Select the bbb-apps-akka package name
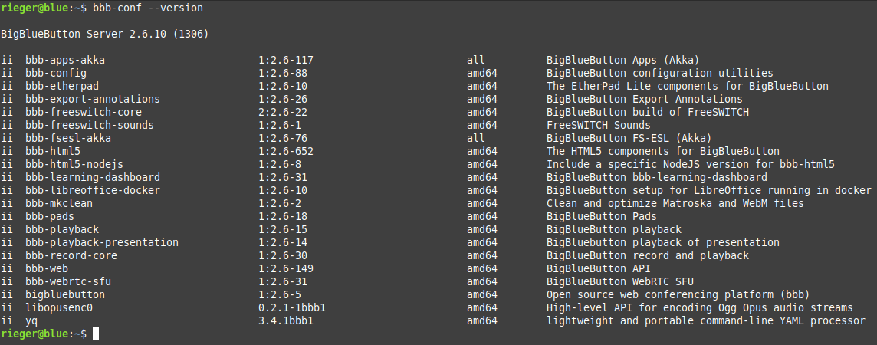Screen dimensions: 877x345 click(x=65, y=60)
